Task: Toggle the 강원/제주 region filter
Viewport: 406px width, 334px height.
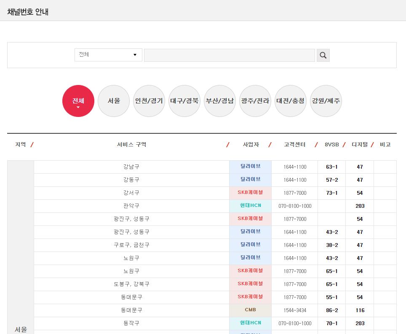Action: (326, 101)
